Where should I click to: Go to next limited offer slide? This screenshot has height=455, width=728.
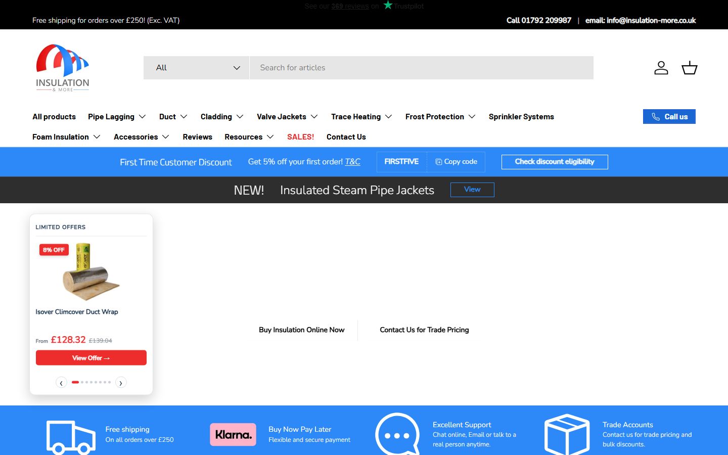point(121,383)
